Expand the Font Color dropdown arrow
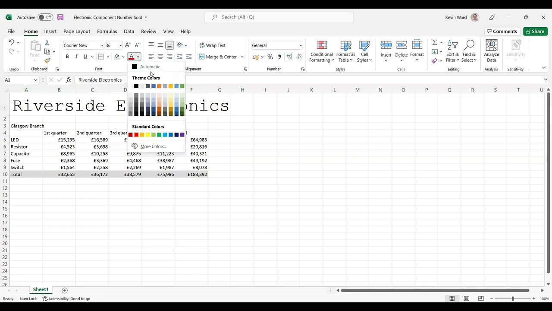The width and height of the screenshot is (552, 311). (138, 57)
